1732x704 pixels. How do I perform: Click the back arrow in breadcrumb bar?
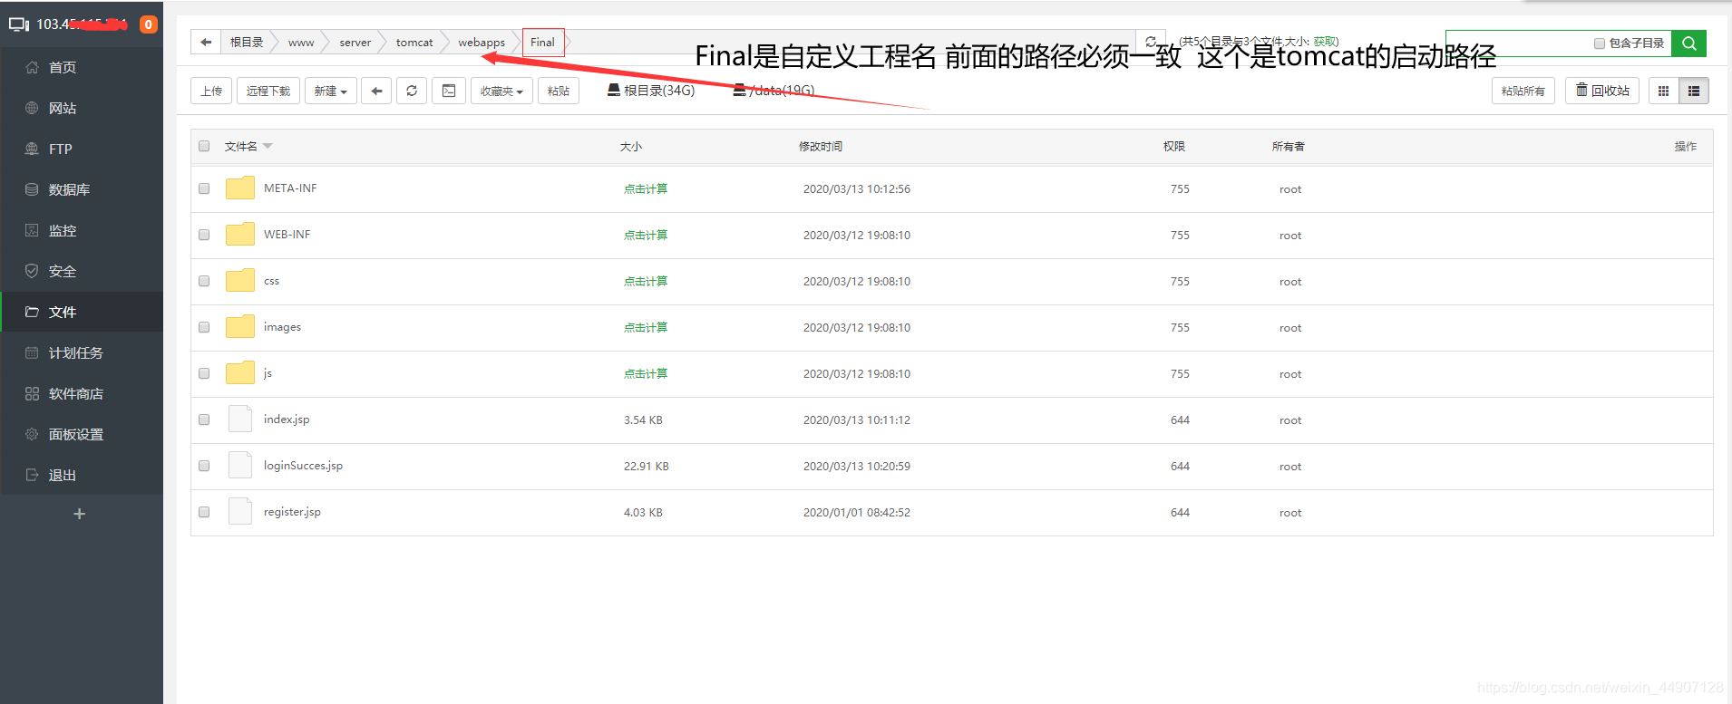[x=206, y=43]
